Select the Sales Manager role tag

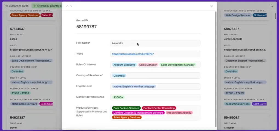[148, 65]
